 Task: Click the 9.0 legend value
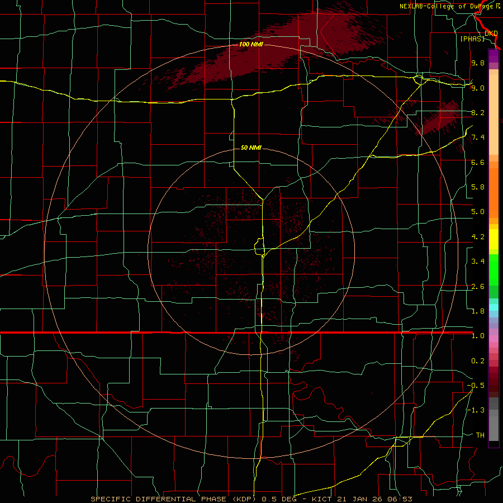point(478,88)
